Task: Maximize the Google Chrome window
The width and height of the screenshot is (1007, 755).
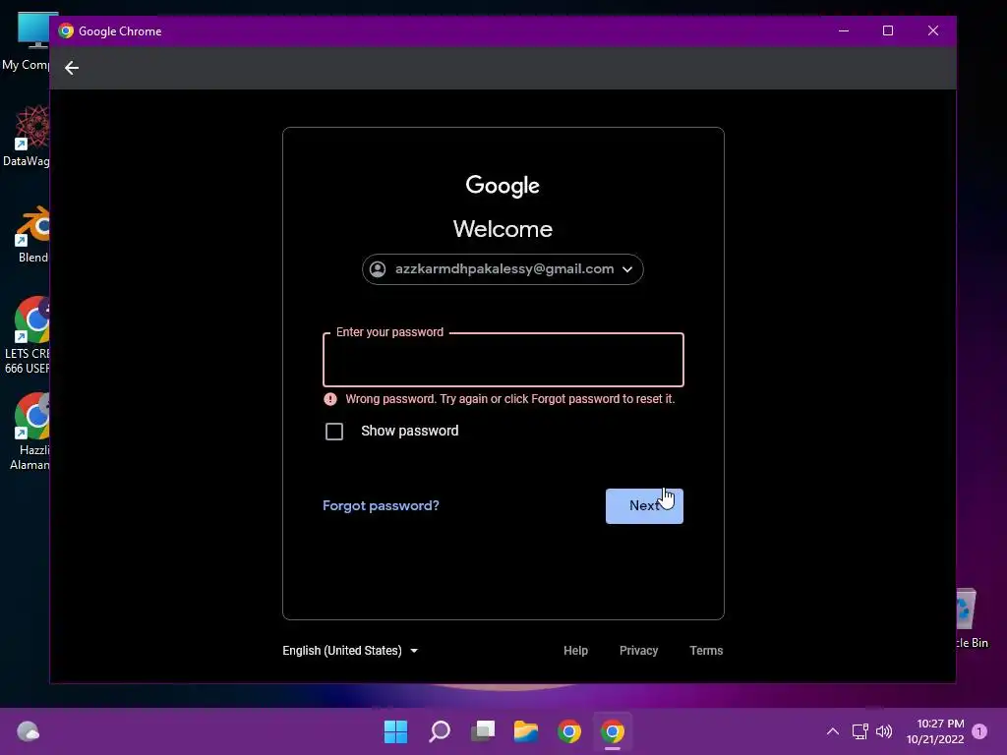Action: 888,30
